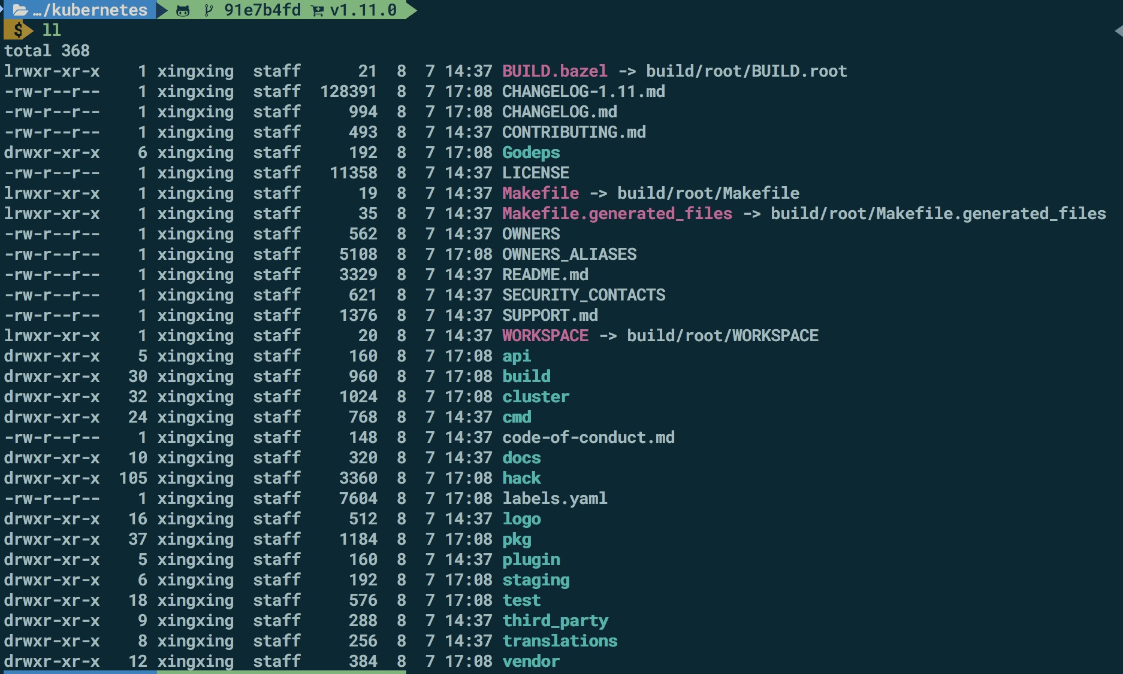This screenshot has width=1123, height=674.
Task: Click the file size 11358
Action: [x=354, y=172]
